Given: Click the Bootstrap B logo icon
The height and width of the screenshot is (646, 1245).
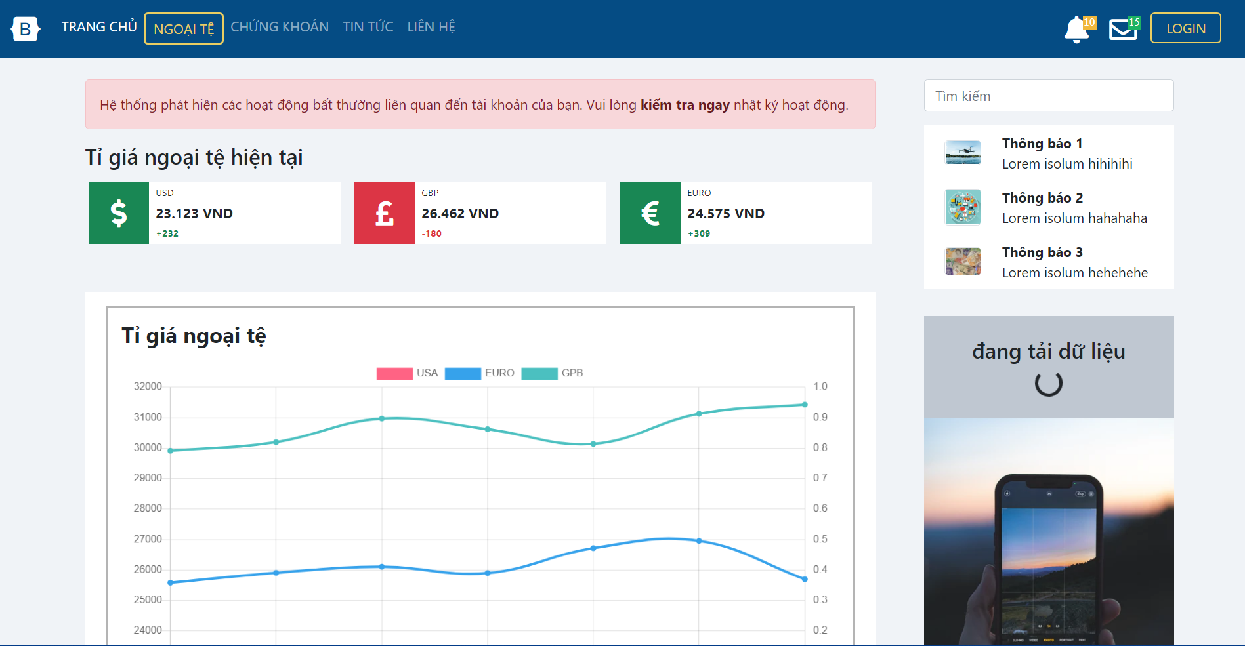Looking at the screenshot, I should (x=25, y=29).
